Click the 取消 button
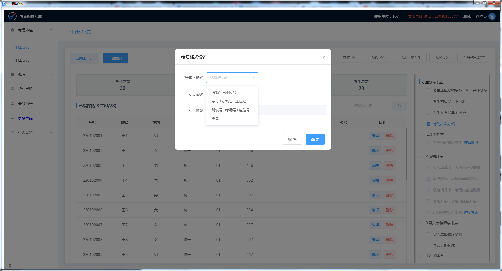The width and height of the screenshot is (502, 271). (292, 139)
